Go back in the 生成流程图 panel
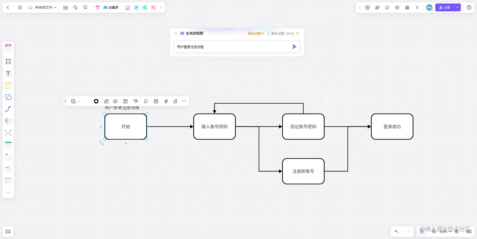This screenshot has width=477, height=239. point(176,33)
